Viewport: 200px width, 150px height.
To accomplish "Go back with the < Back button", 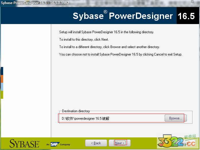I will coord(96,143).
